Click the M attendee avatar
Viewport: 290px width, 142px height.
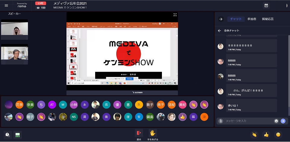tap(63, 105)
